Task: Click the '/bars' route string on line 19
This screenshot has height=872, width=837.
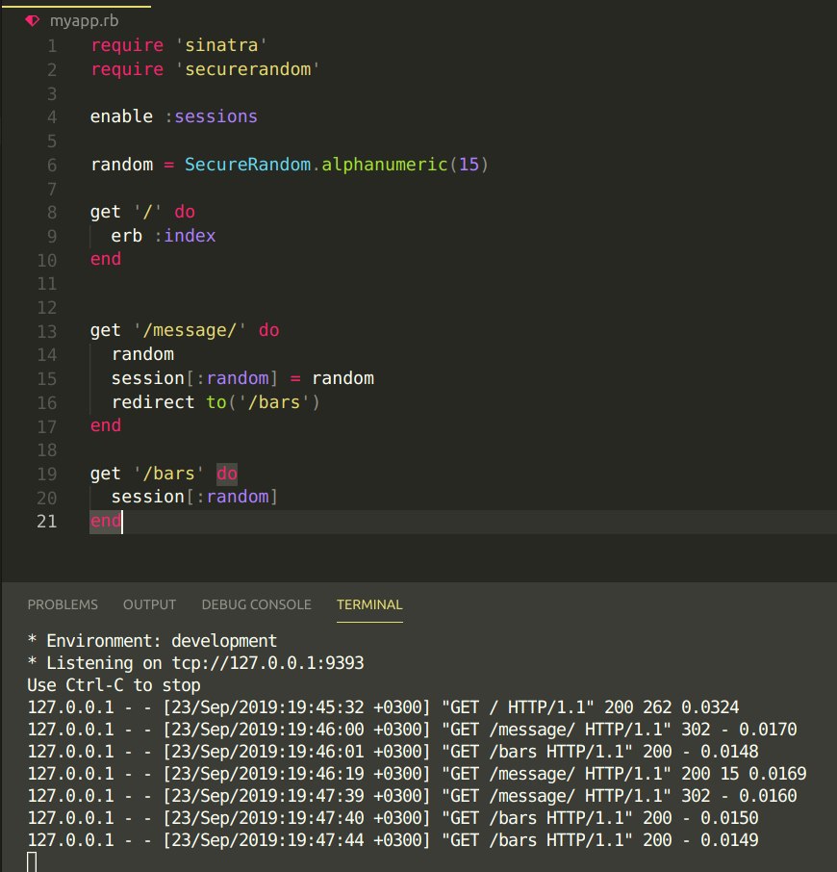Action: [x=168, y=474]
